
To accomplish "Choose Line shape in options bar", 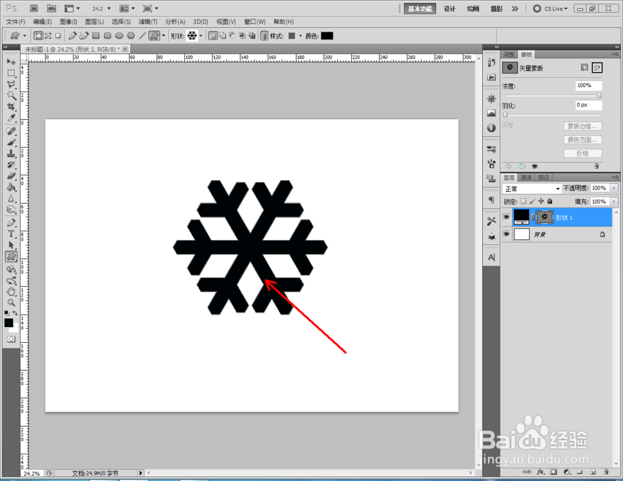I will [x=142, y=36].
